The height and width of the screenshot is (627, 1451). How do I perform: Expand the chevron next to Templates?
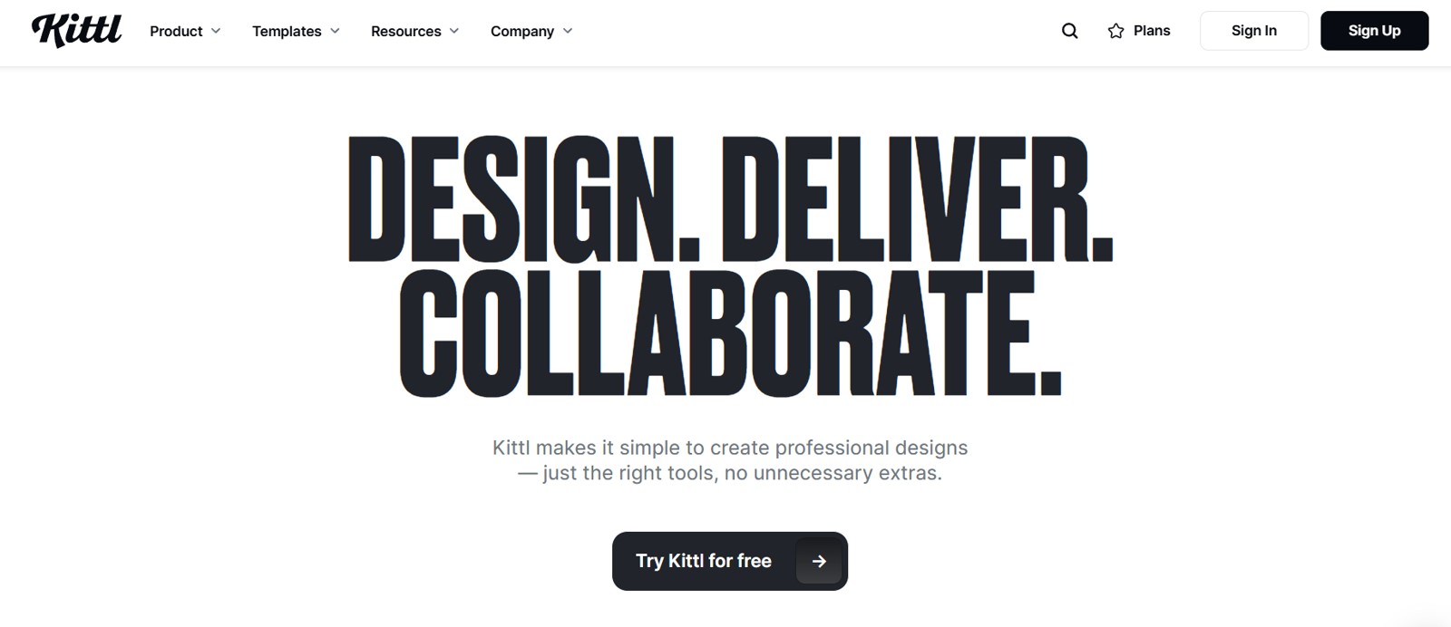335,31
